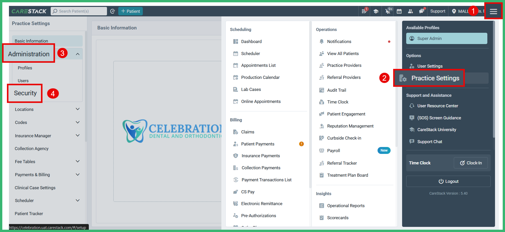
Task: Click the Electronic Remittance icon
Action: [235, 203]
